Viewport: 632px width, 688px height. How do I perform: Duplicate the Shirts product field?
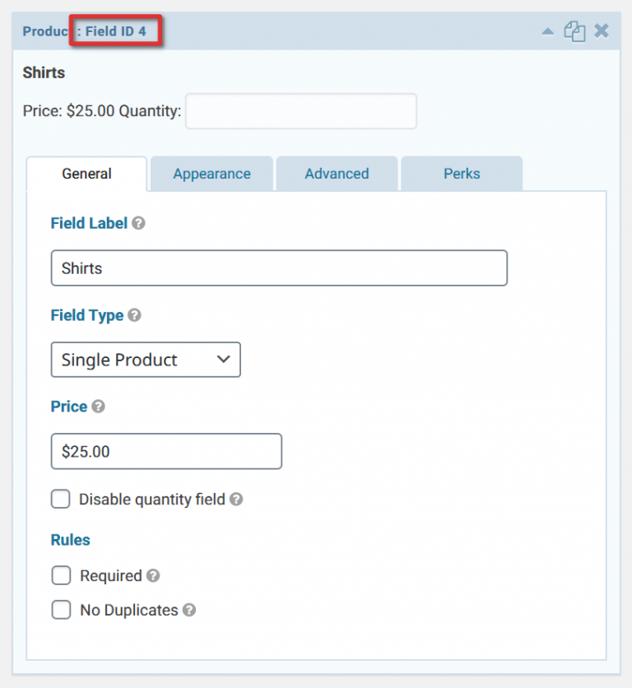[574, 30]
